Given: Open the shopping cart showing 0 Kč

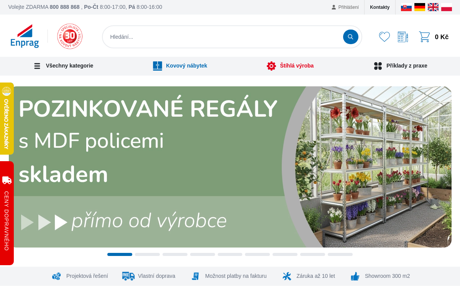Looking at the screenshot, I should pos(433,36).
